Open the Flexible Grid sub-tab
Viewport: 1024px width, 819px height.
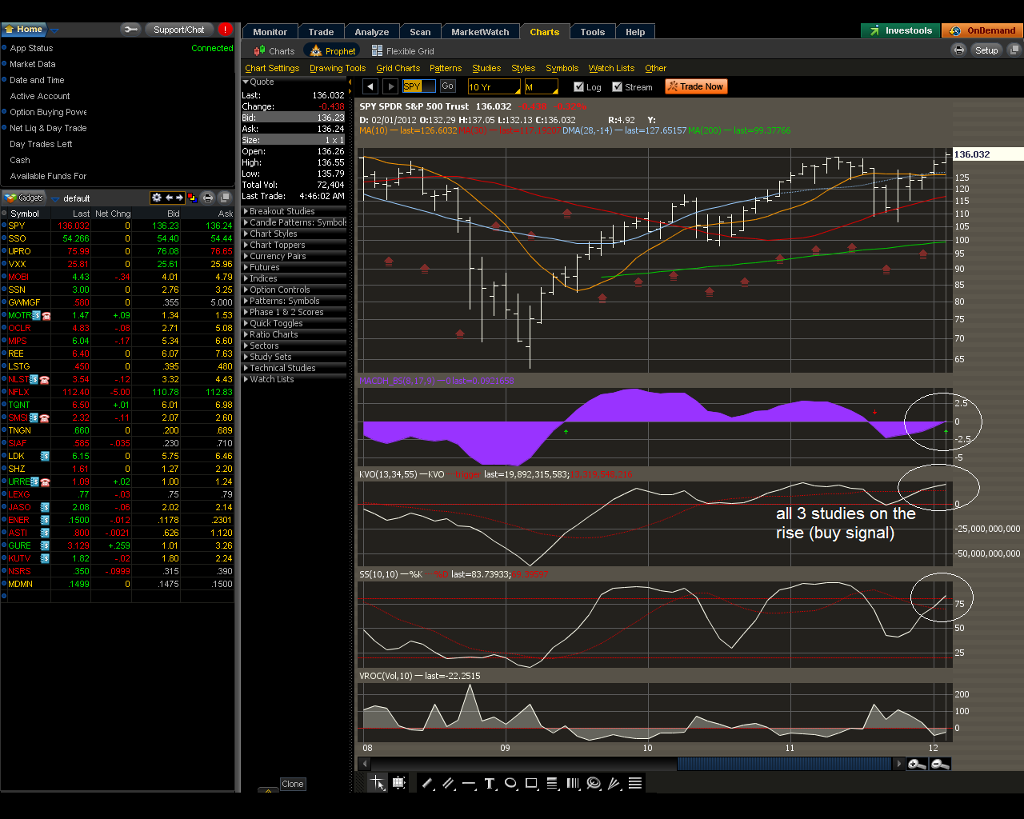pyautogui.click(x=403, y=50)
